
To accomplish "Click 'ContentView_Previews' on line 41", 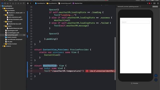I will click(x=55, y=50).
